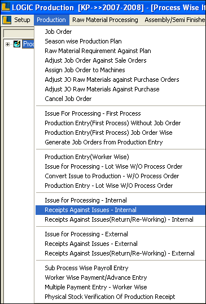
Task: Select Cancel Job Order entry
Action: (68, 99)
